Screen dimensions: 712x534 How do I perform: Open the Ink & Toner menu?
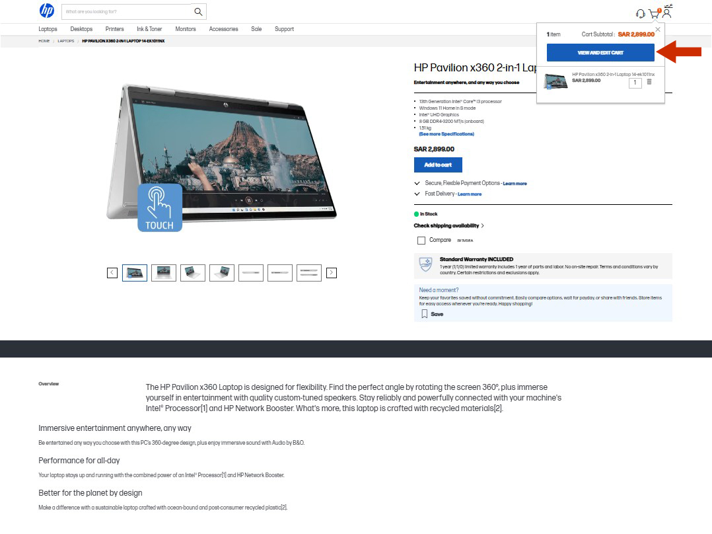click(x=149, y=29)
